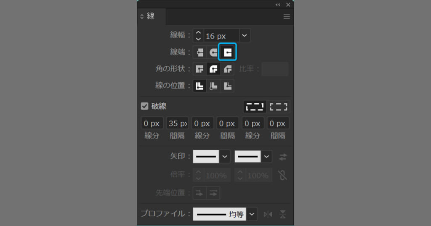Swap start and end arrowheads

click(283, 157)
